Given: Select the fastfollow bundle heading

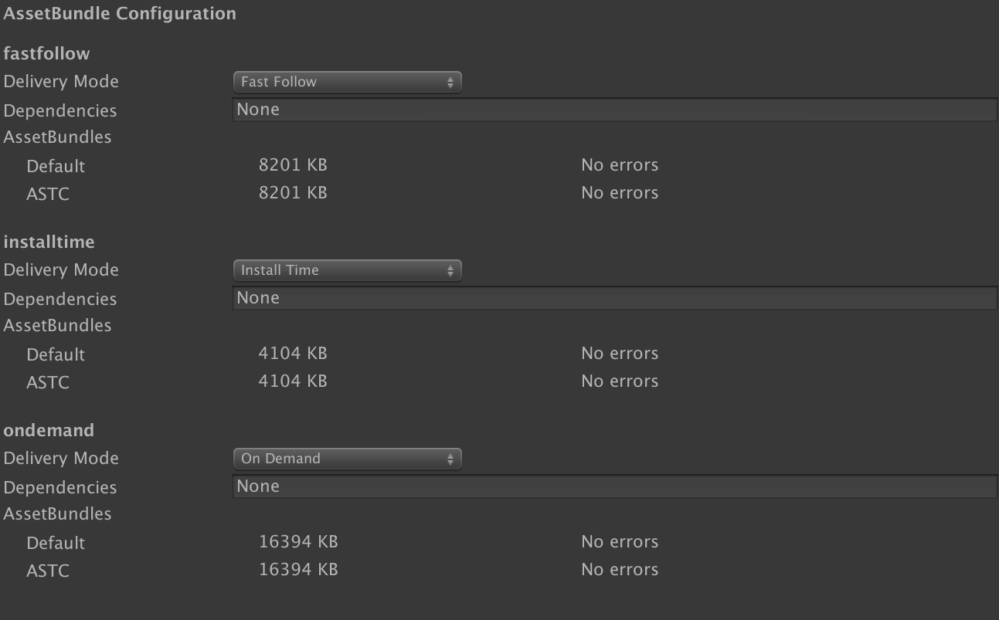Looking at the screenshot, I should [47, 53].
